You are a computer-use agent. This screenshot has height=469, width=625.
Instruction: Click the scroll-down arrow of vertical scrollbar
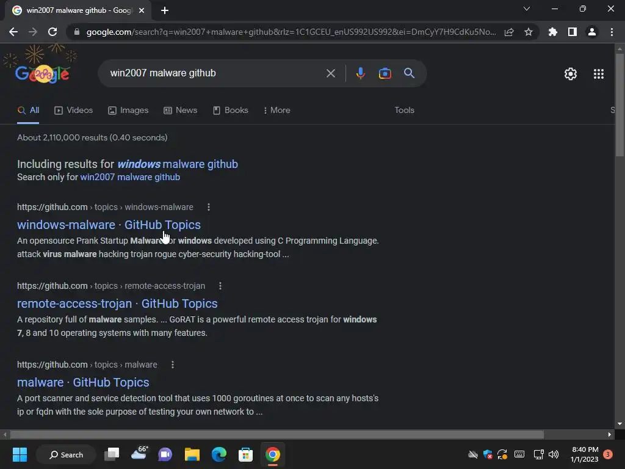point(620,424)
